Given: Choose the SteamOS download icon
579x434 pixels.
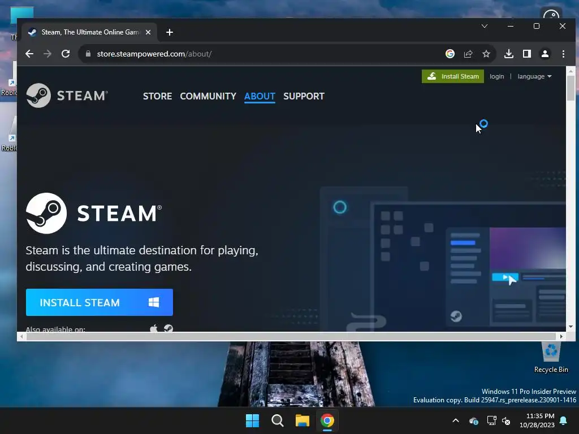Looking at the screenshot, I should pyautogui.click(x=168, y=328).
